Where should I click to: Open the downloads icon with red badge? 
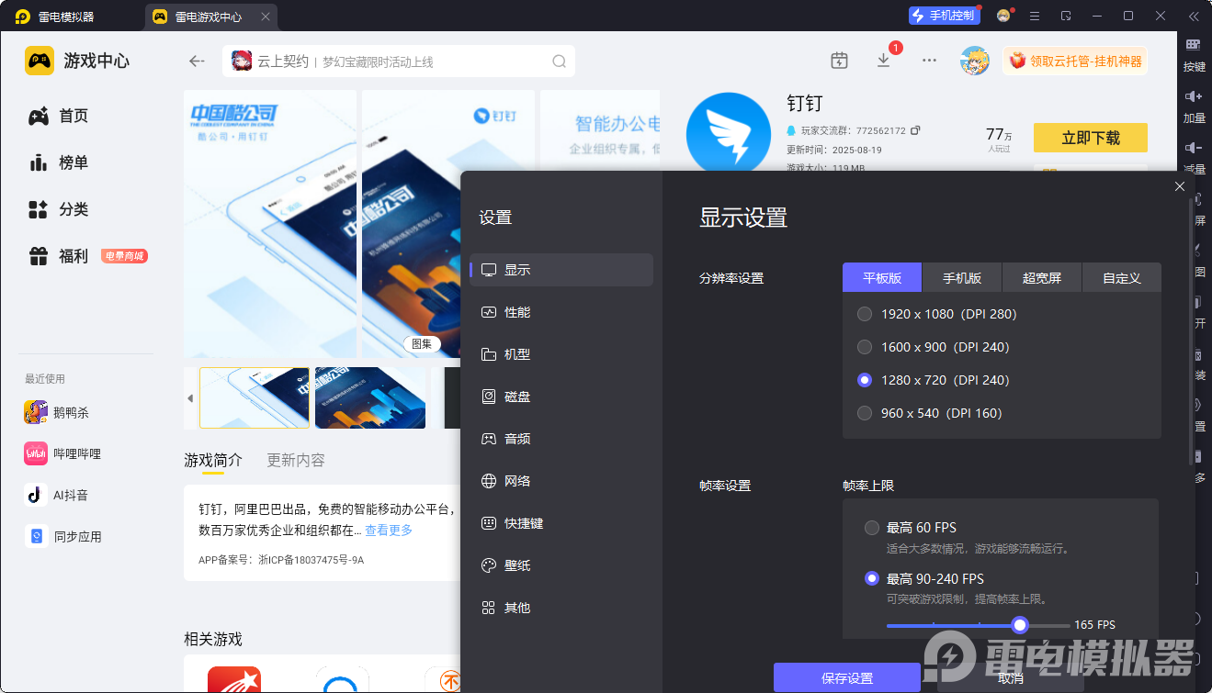click(x=883, y=61)
